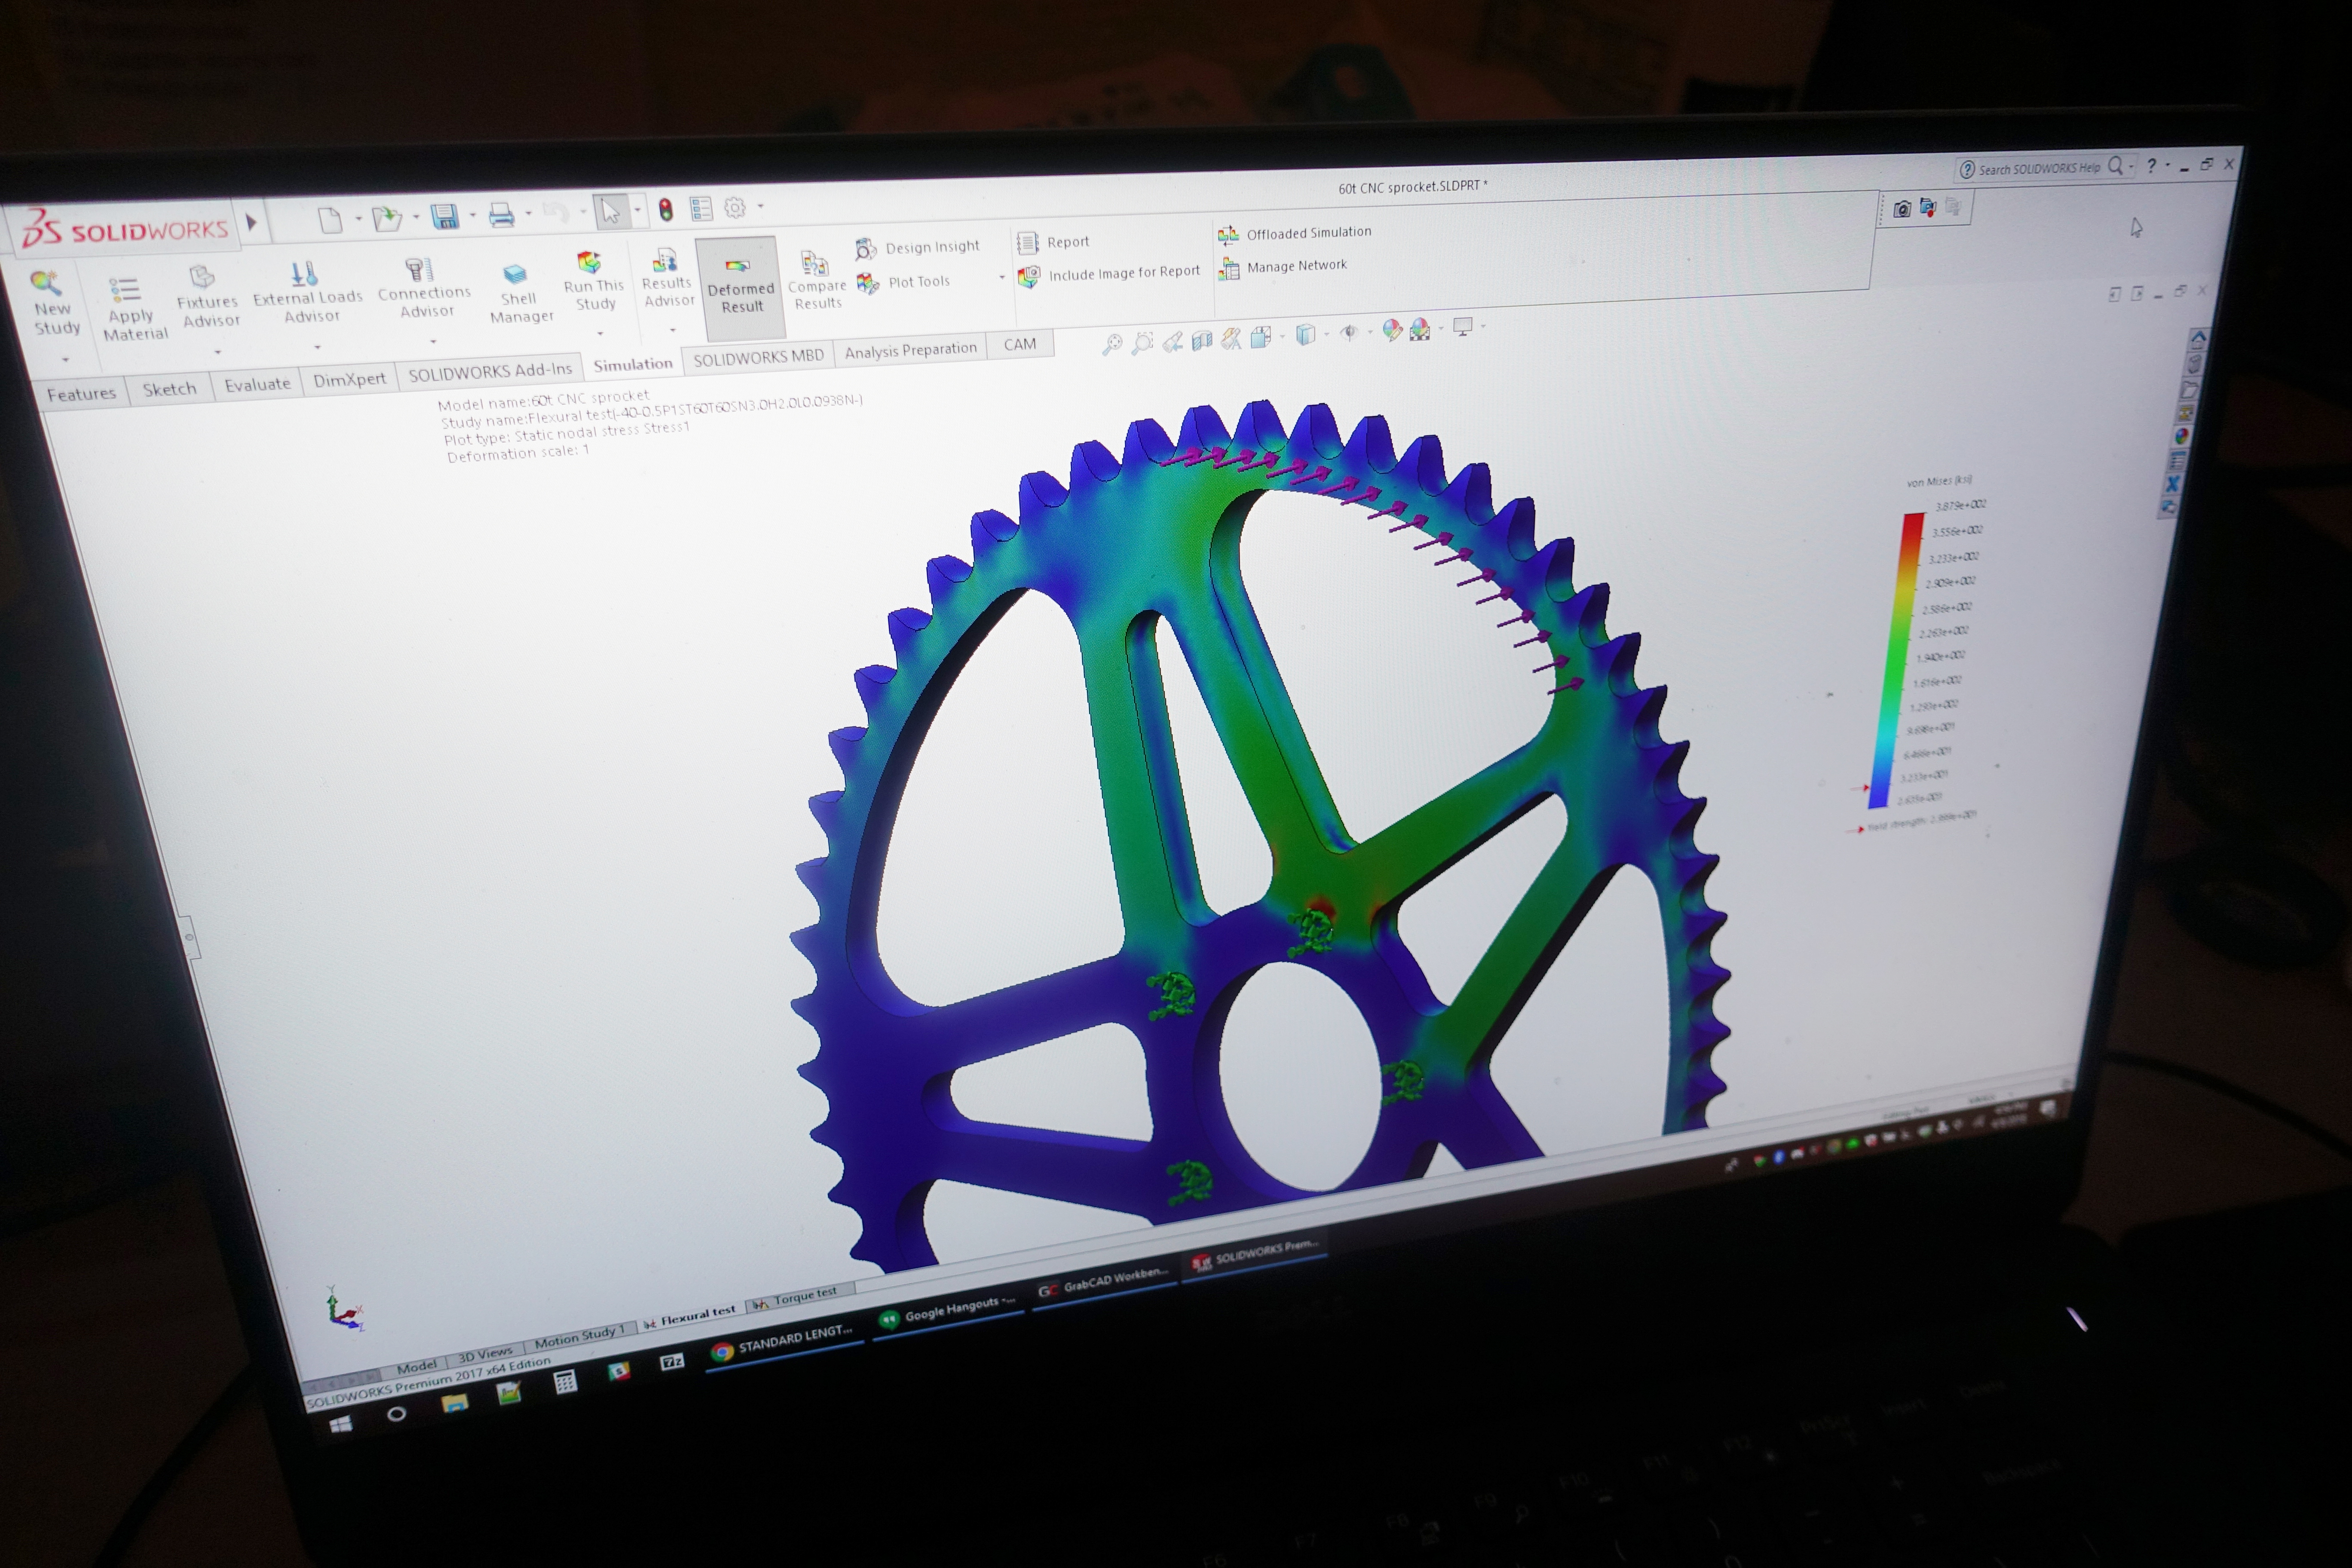Open CAM tab

pyautogui.click(x=1019, y=344)
